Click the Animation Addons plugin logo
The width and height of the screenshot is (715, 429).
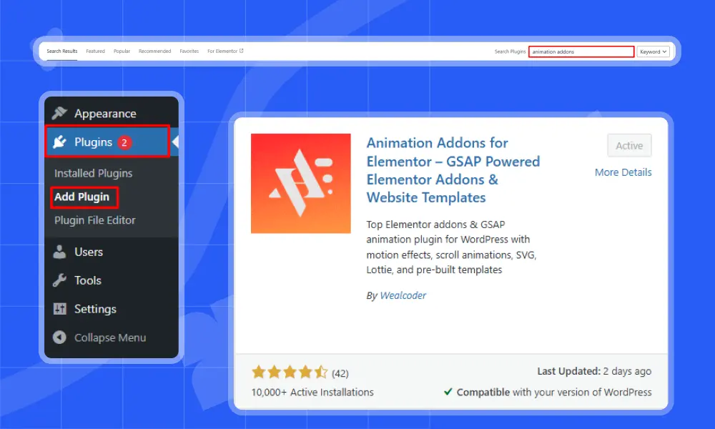click(x=300, y=183)
